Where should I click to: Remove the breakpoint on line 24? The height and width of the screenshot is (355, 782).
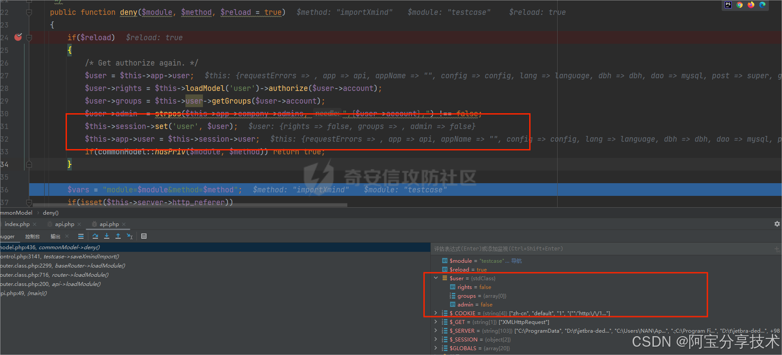(x=18, y=37)
